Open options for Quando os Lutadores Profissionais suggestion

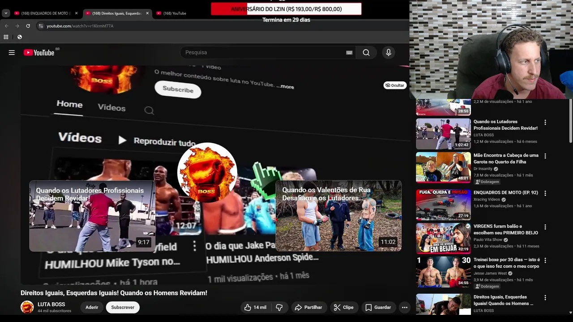point(545,123)
